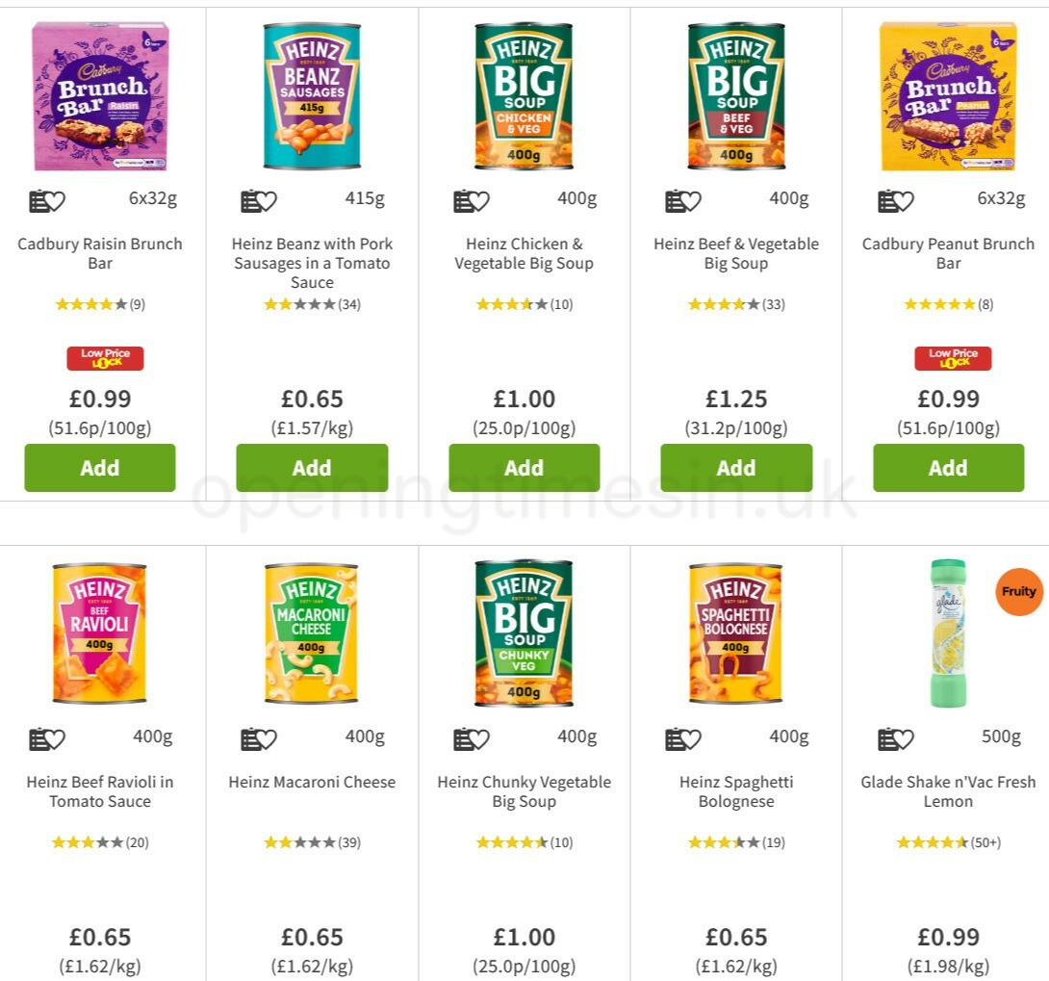Screen dimensions: 1049x981
Task: Click the favourites list icon for Heinz Chicken & Vegetable Big Soup
Action: coord(471,200)
